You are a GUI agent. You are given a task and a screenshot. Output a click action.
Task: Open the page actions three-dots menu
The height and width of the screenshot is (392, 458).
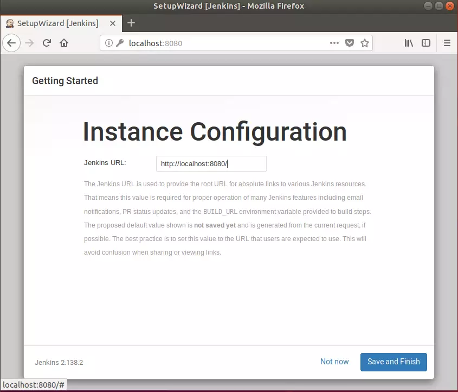pos(334,43)
